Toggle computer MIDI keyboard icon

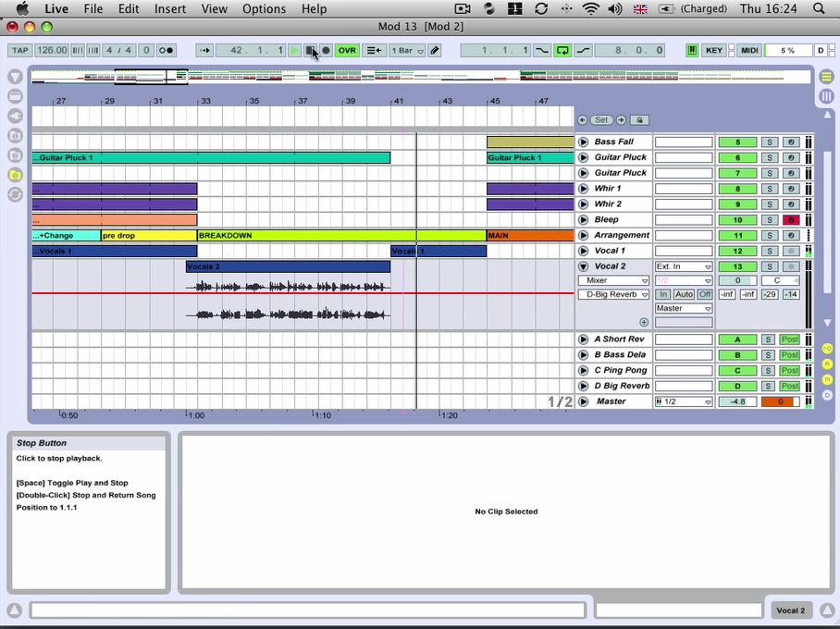pyautogui.click(x=692, y=50)
